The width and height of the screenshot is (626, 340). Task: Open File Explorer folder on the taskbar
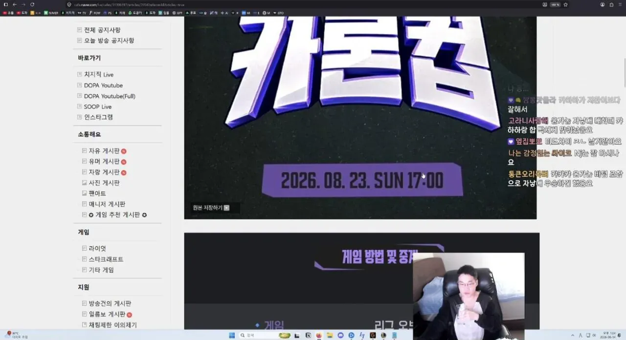coord(330,336)
